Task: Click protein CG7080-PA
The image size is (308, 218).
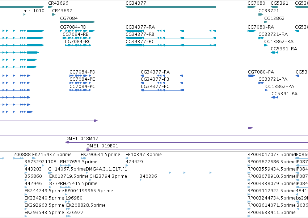Action: [251, 76]
